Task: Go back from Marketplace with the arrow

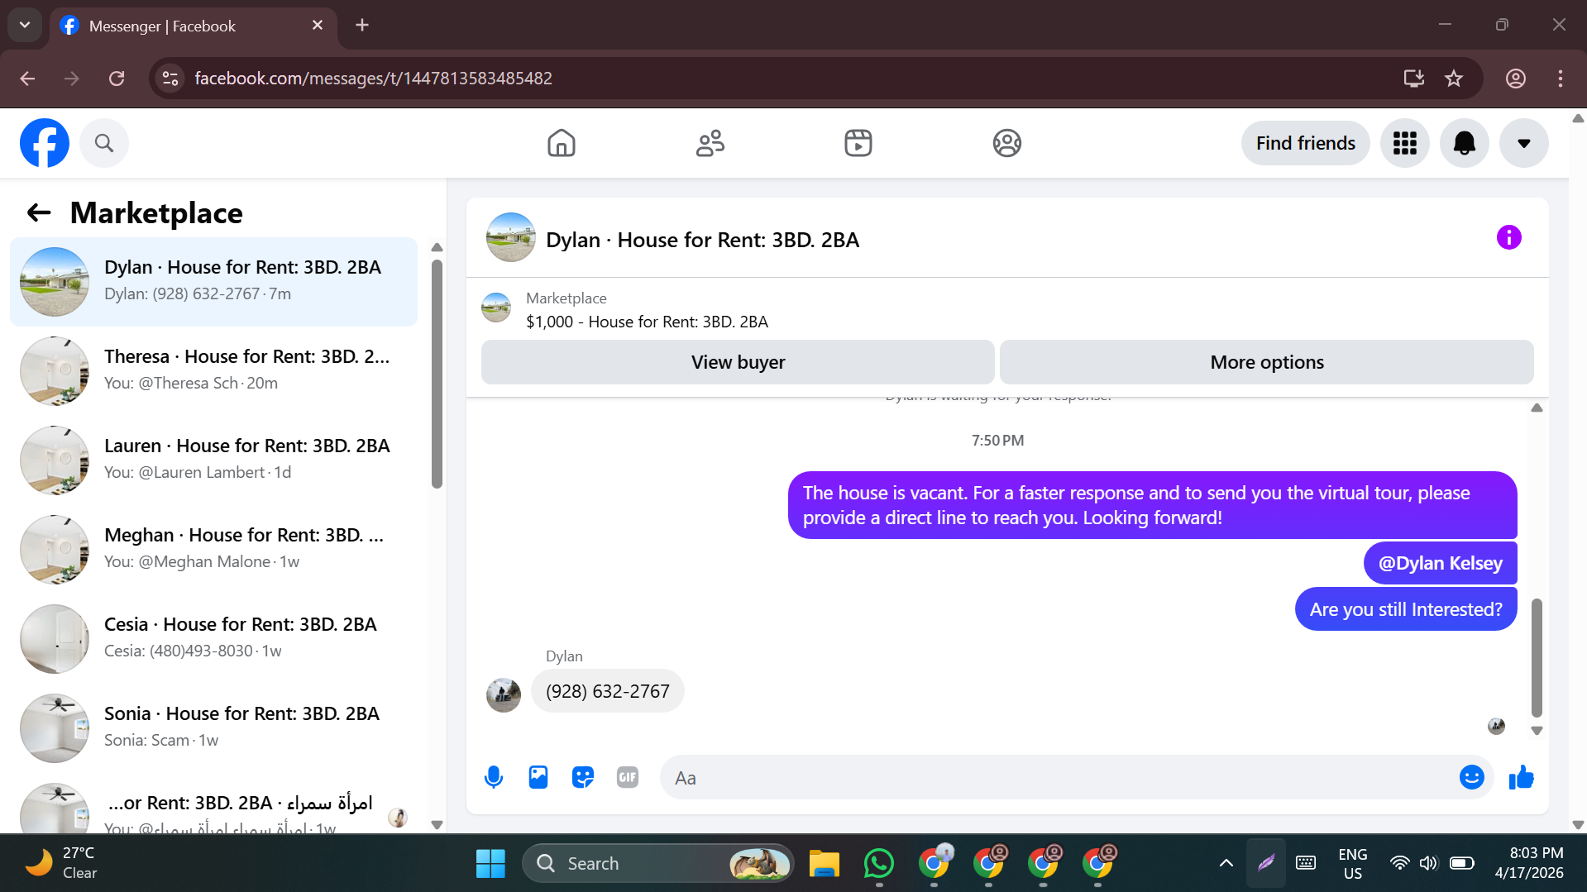Action: coord(39,213)
